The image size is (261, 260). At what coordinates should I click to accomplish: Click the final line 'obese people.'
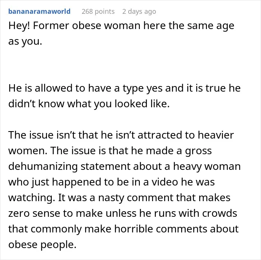42,245
